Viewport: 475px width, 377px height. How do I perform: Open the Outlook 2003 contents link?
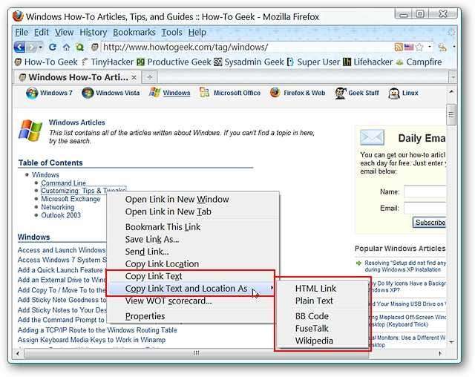pos(61,215)
